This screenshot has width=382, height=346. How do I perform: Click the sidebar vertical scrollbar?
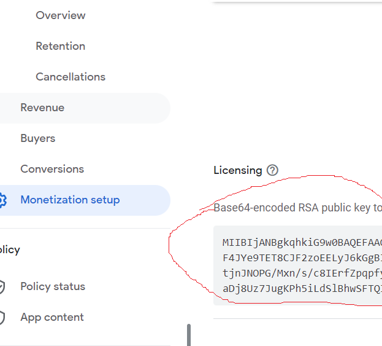tap(189, 335)
